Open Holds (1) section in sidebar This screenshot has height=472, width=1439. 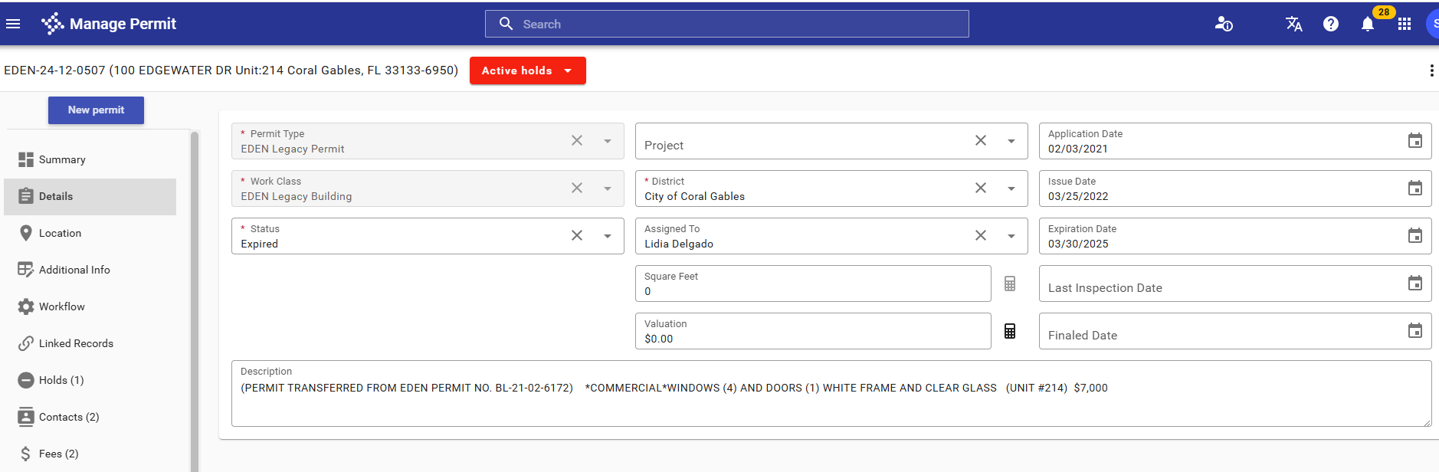(x=61, y=380)
